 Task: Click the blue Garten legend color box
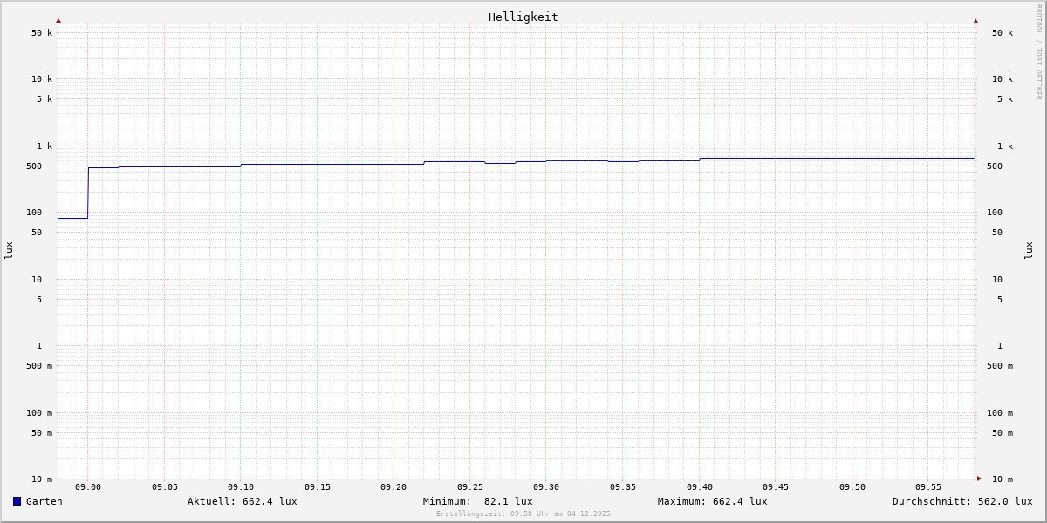[x=17, y=501]
